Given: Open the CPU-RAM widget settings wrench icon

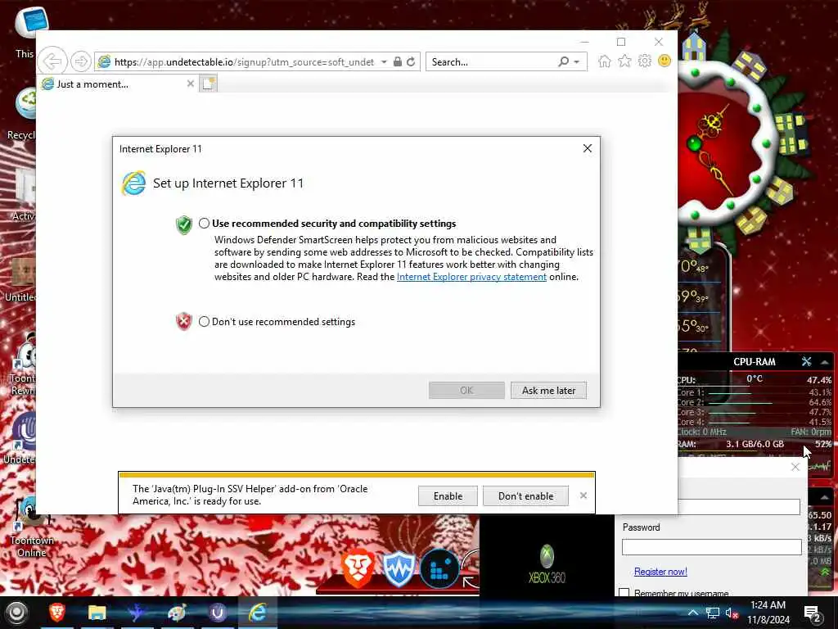Looking at the screenshot, I should tap(806, 361).
